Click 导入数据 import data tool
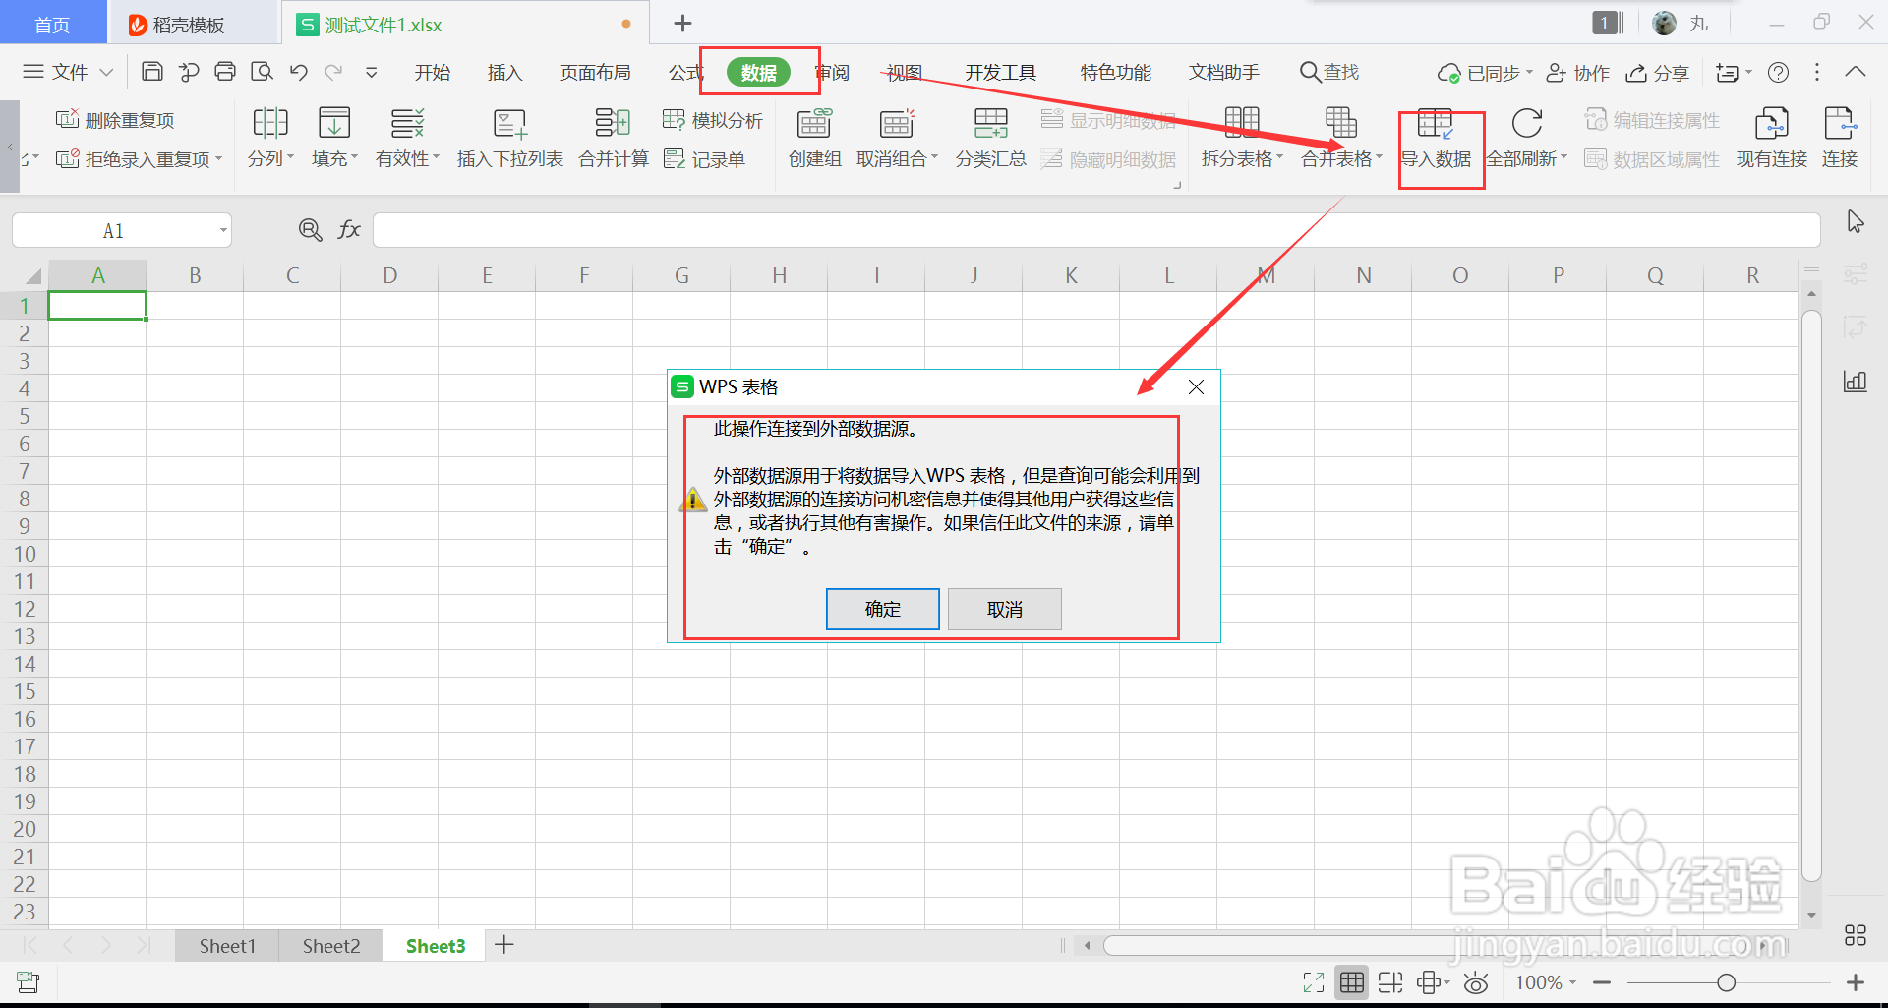1888x1008 pixels. (x=1436, y=138)
